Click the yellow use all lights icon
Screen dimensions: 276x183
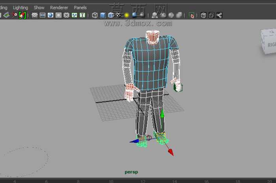[127, 15]
